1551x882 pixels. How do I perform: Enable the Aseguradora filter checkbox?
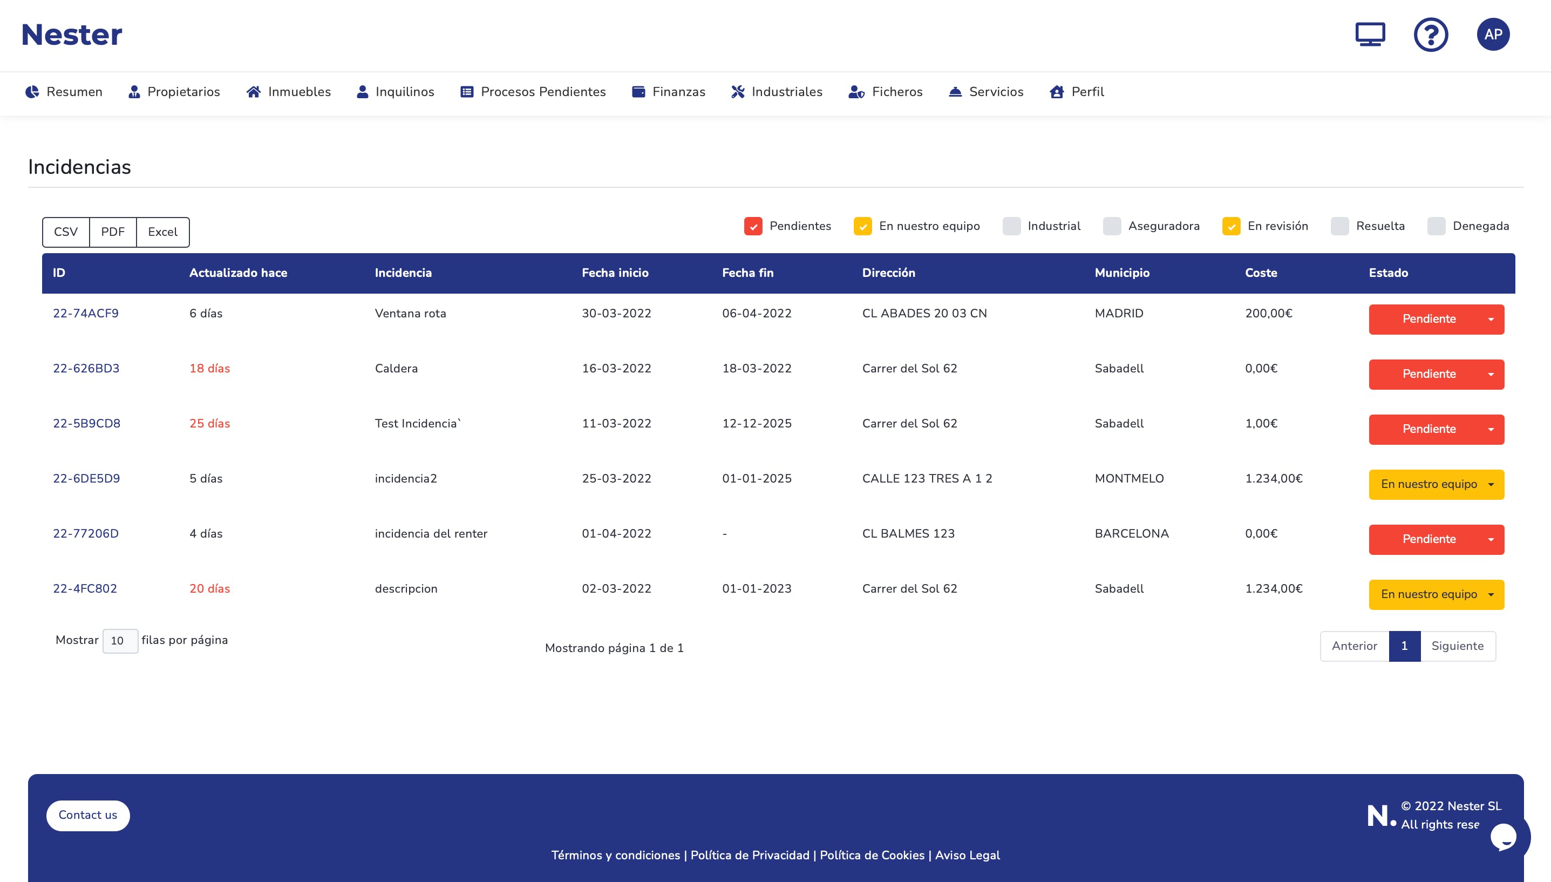click(x=1111, y=226)
